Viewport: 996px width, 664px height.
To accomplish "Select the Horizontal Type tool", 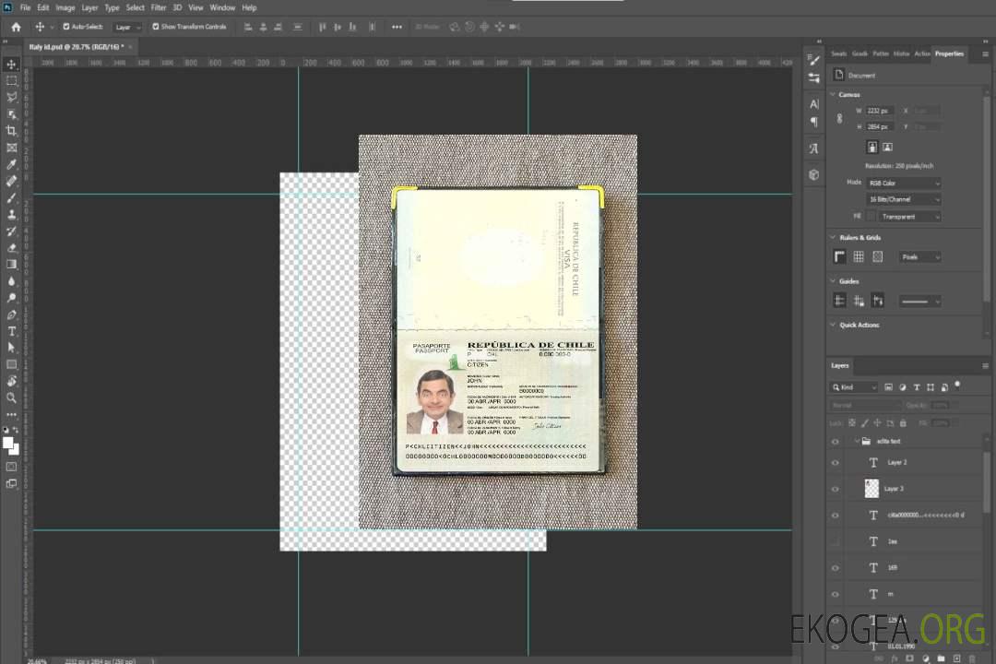I will (11, 331).
